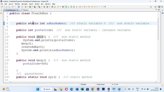Click the Undo toolbar icon

pos(13,7)
